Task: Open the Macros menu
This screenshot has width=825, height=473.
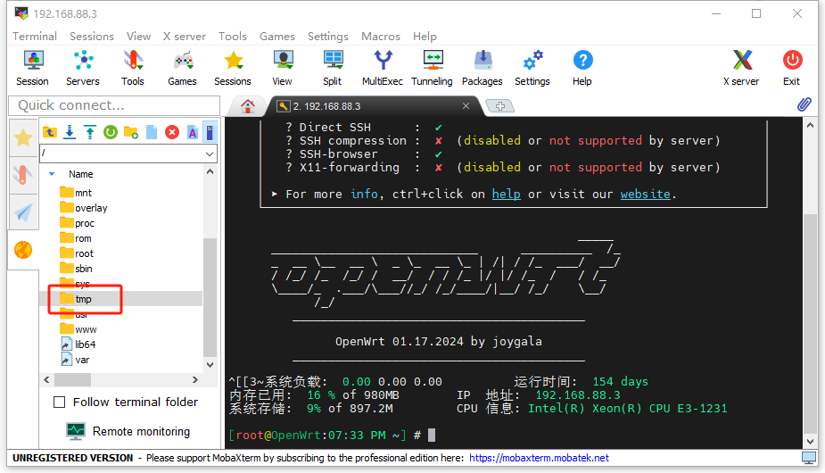Action: click(381, 37)
